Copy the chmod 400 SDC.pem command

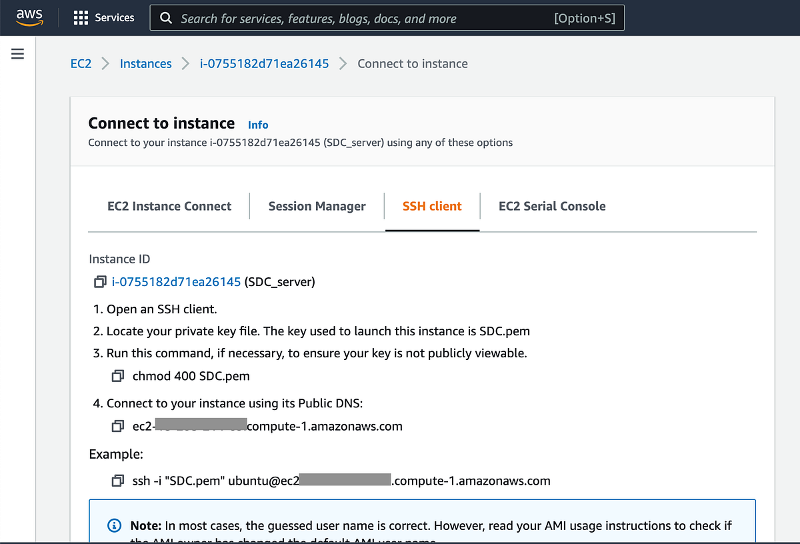[118, 375]
